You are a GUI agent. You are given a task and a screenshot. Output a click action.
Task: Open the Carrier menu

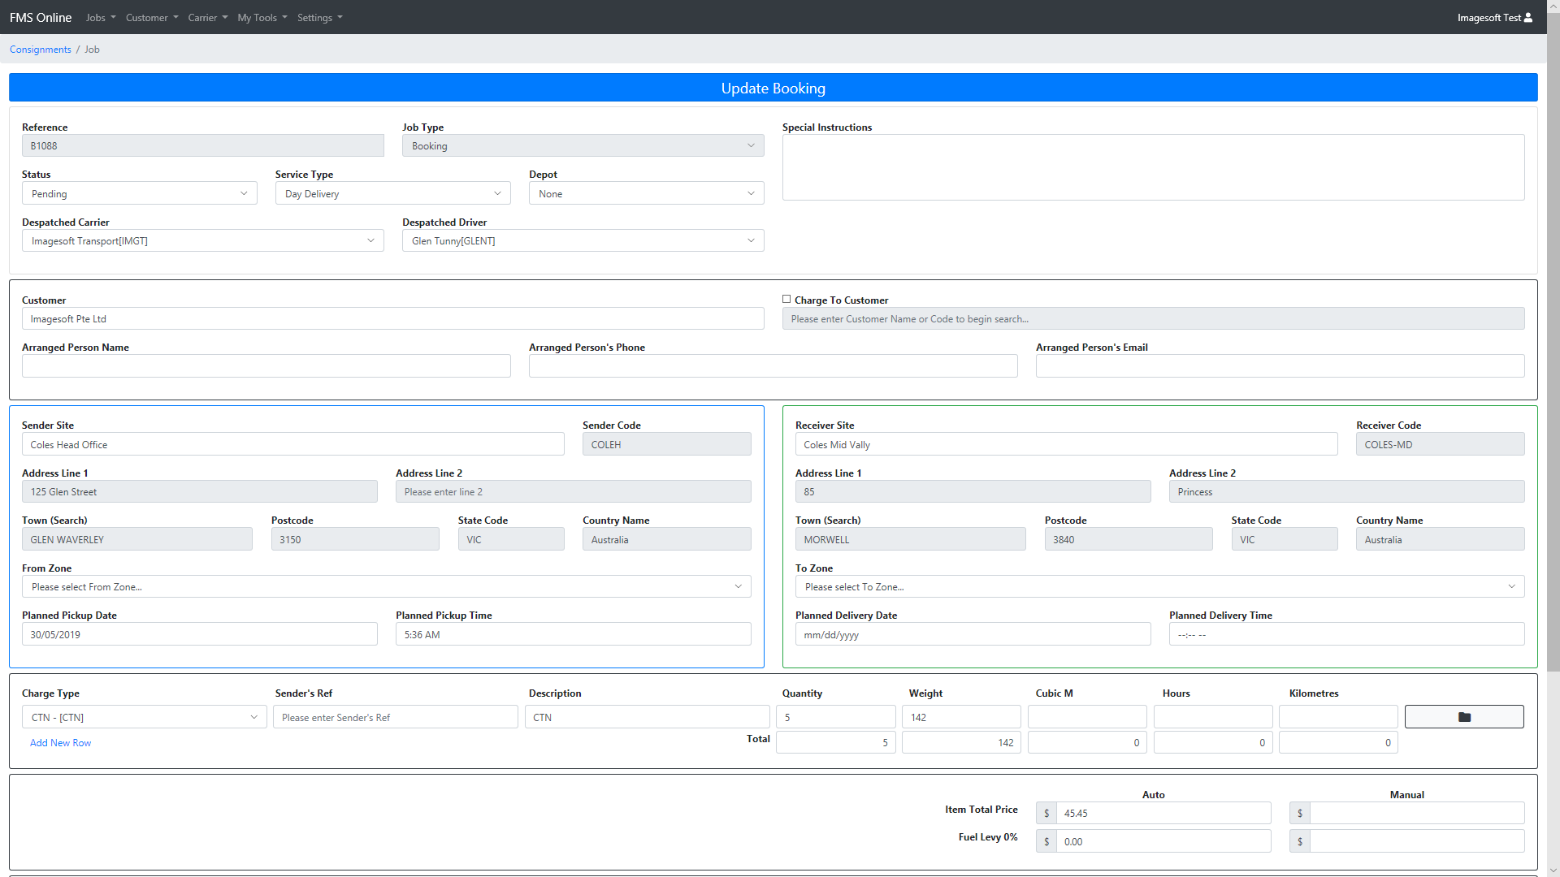(x=207, y=17)
